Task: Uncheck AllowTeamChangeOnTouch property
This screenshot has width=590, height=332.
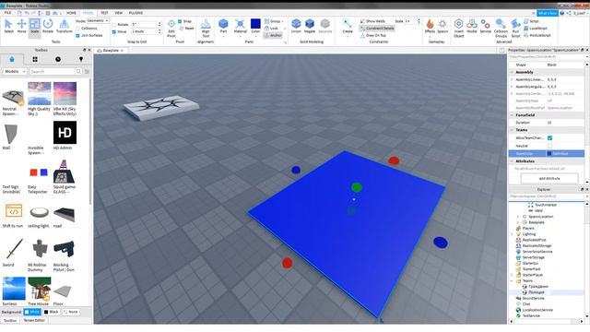Action: pos(549,138)
